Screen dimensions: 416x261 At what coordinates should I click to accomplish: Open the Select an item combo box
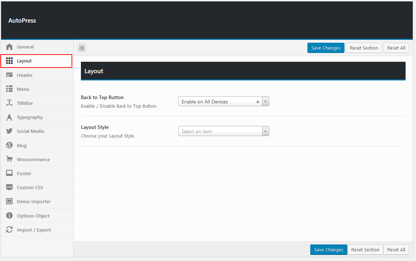tap(224, 131)
